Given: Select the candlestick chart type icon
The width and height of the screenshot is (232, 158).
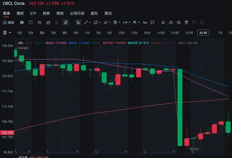Looking at the screenshot, I should point(22,22).
